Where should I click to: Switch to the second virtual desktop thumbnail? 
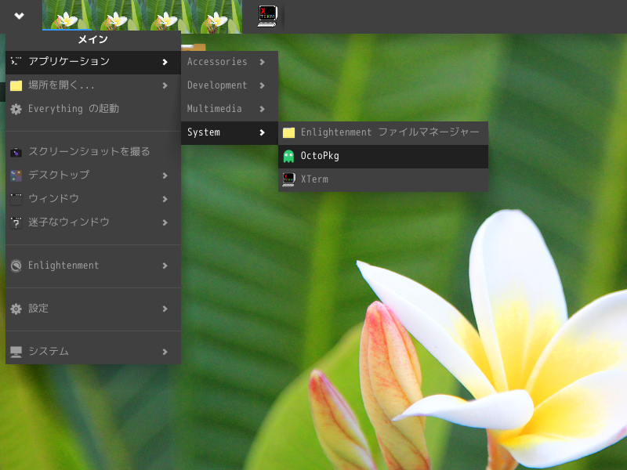tap(117, 16)
